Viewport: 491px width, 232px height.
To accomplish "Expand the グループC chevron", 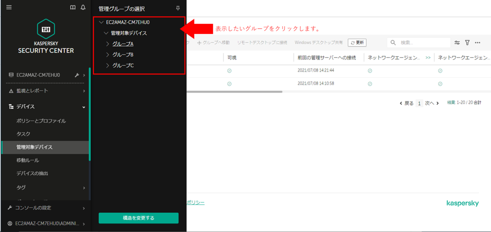I will click(108, 65).
